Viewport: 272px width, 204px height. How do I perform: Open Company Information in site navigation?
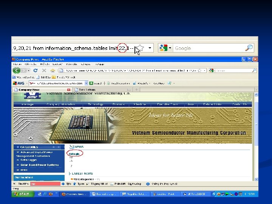61,104
